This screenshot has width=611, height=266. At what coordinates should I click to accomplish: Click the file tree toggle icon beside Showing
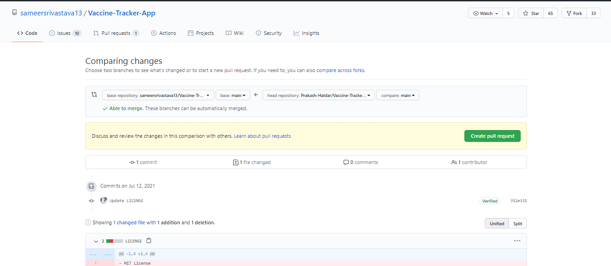click(88, 222)
